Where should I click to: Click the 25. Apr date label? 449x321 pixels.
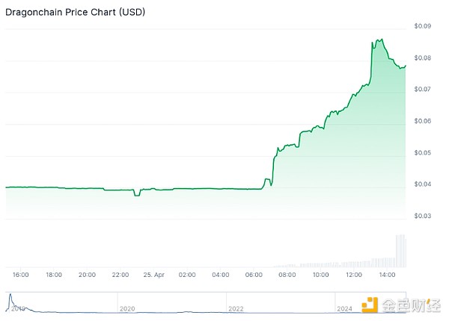pyautogui.click(x=153, y=275)
